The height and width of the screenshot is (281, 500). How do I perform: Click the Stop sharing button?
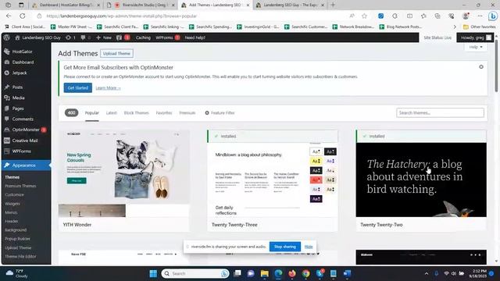click(284, 247)
